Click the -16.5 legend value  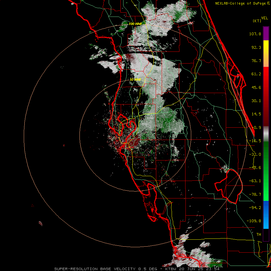(x=255, y=141)
